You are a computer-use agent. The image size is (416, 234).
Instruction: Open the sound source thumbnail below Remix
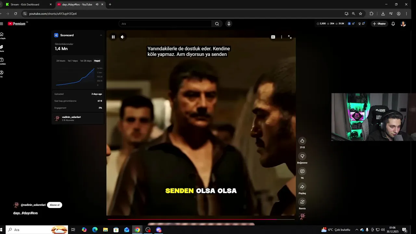(x=302, y=216)
